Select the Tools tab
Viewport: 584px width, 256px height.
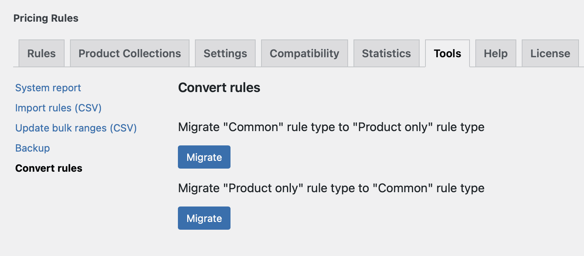point(447,53)
